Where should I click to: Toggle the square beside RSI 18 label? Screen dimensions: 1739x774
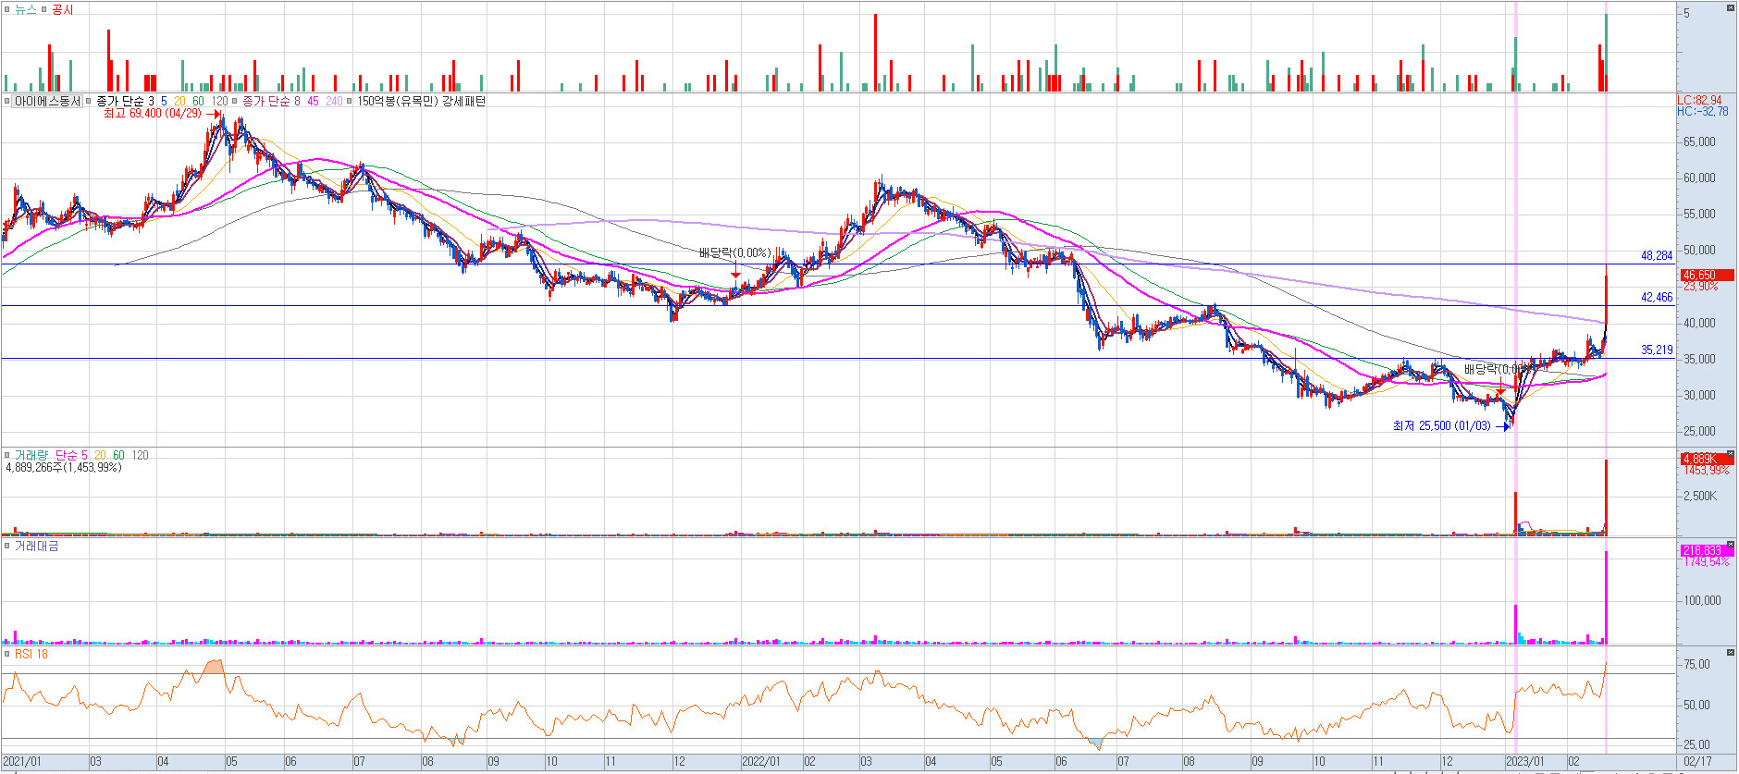coord(6,654)
